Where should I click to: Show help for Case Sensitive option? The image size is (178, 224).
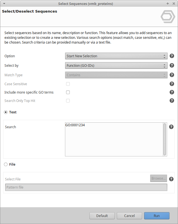point(172,84)
